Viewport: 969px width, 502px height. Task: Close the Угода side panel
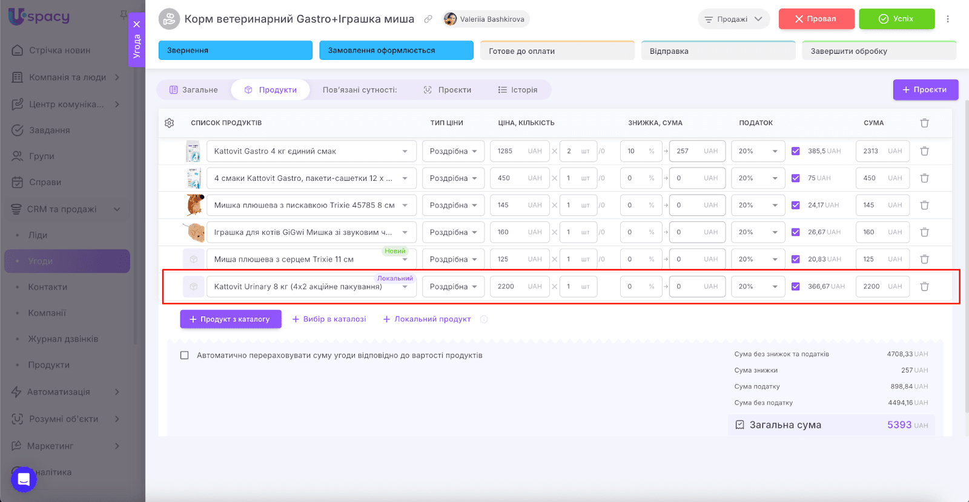coord(137,24)
